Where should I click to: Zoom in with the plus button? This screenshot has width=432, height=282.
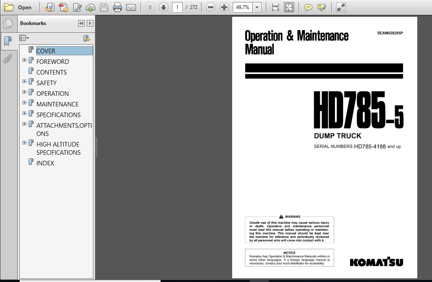224,7
